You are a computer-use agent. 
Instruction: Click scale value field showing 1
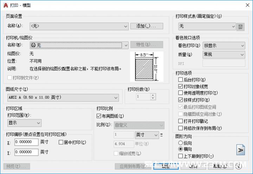[x=124, y=135]
